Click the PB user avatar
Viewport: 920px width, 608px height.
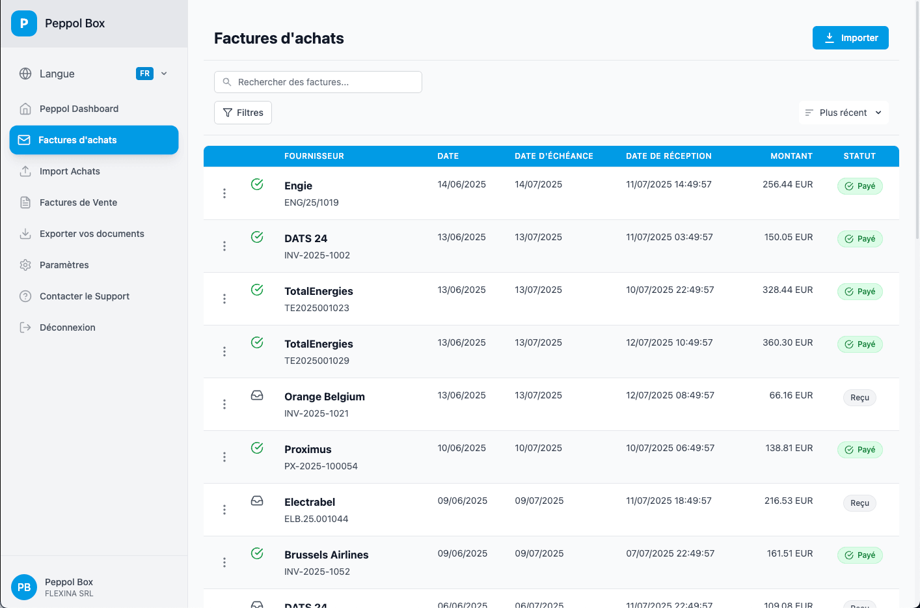[24, 587]
